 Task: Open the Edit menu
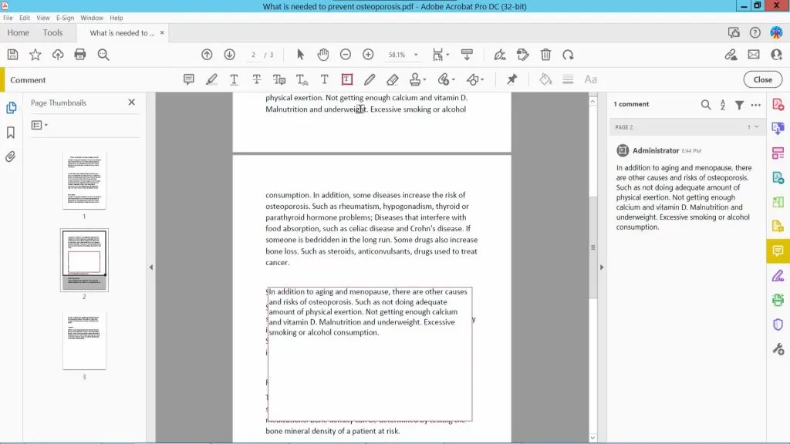(x=25, y=18)
